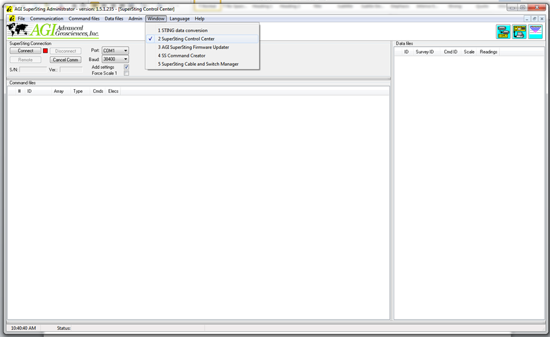Sort data files by Scale column
The image size is (550, 337).
[x=469, y=52]
